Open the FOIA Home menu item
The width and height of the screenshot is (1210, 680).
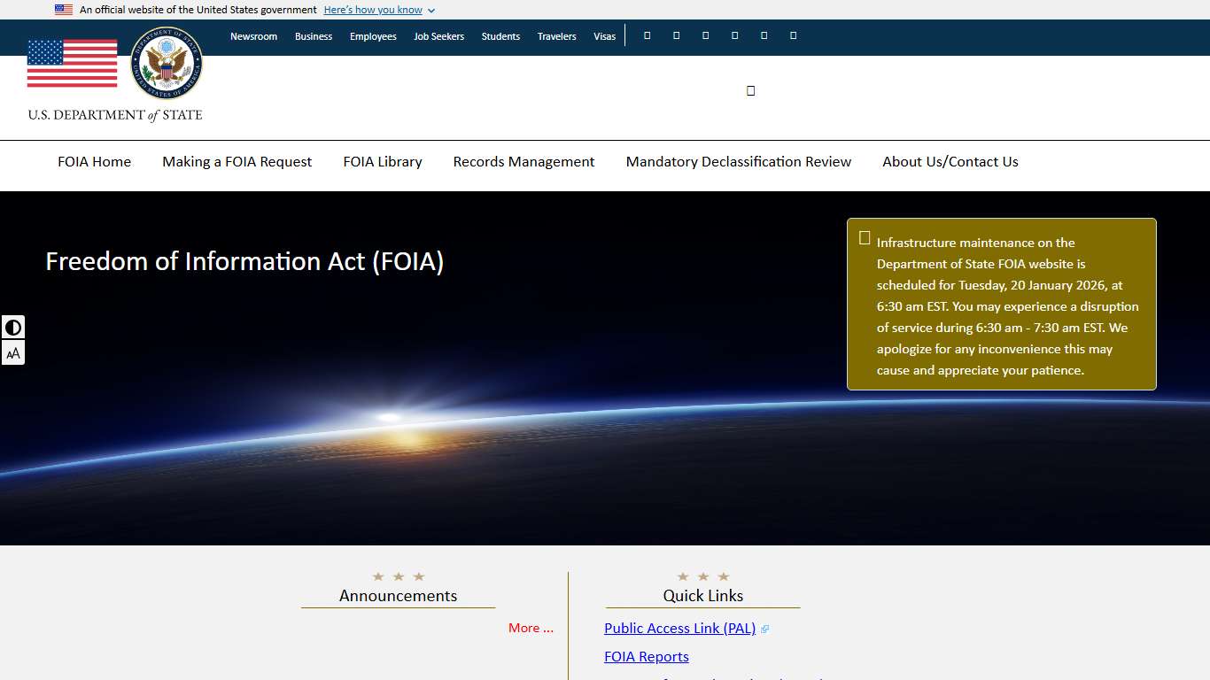point(94,161)
